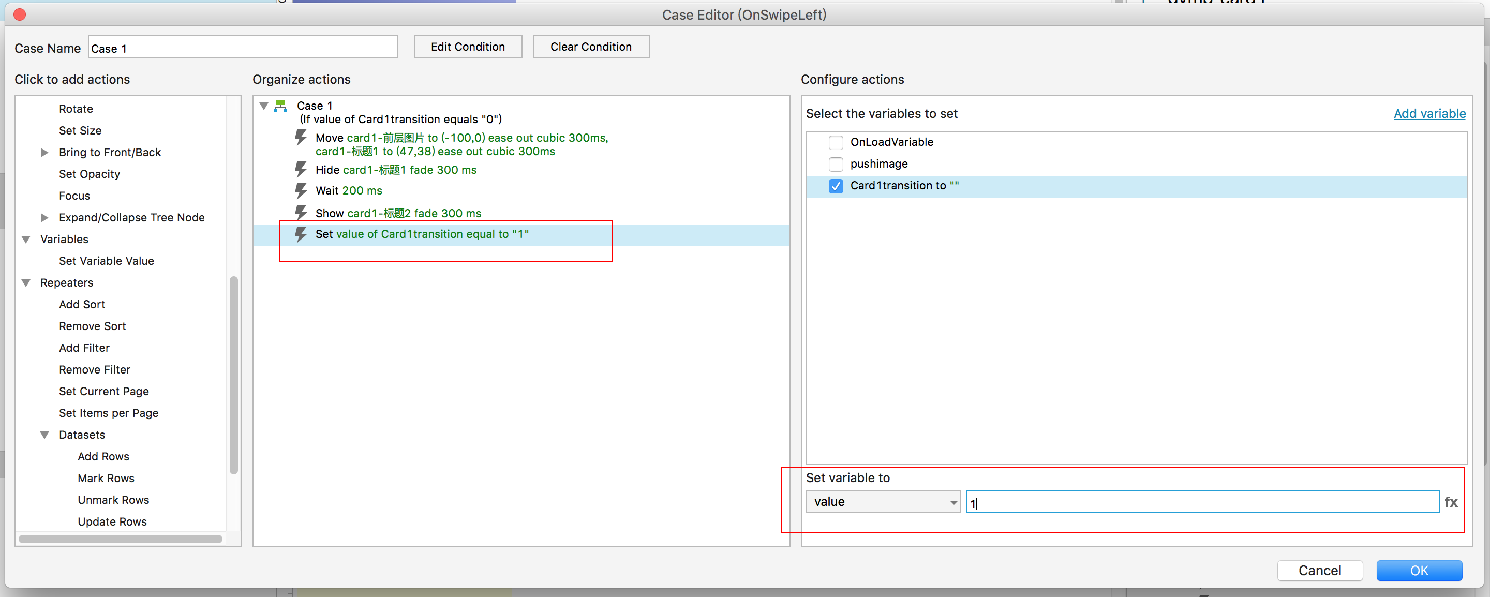Image resolution: width=1490 pixels, height=597 pixels.
Task: Collapse the Case 1 tree node
Action: point(264,106)
